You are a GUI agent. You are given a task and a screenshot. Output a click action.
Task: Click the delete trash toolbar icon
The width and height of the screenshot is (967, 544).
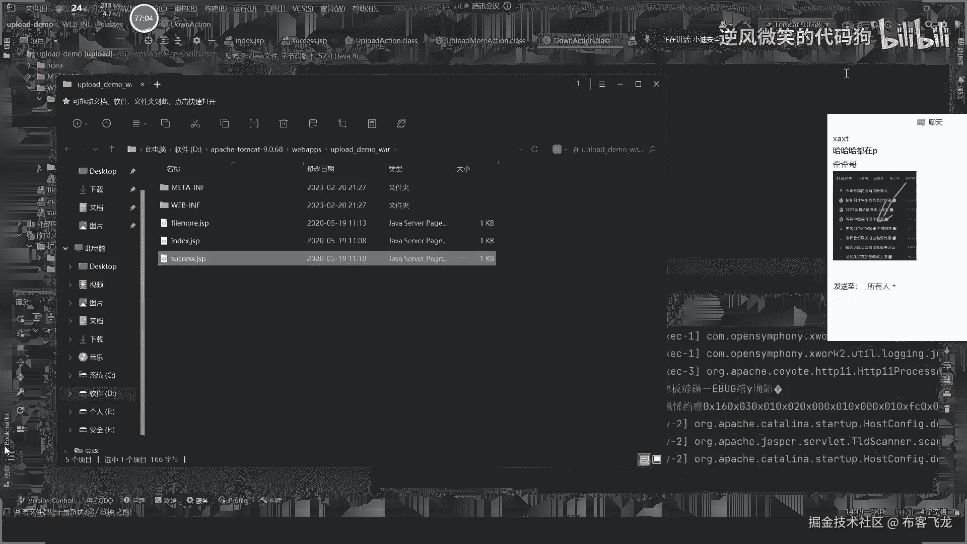pyautogui.click(x=284, y=123)
